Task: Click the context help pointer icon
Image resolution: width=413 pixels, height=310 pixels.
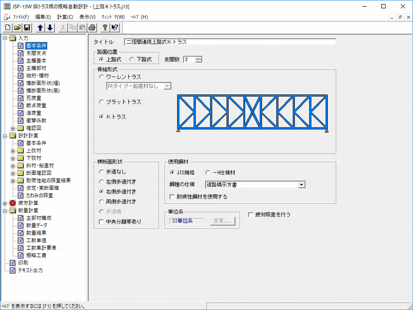Action: click(x=115, y=27)
